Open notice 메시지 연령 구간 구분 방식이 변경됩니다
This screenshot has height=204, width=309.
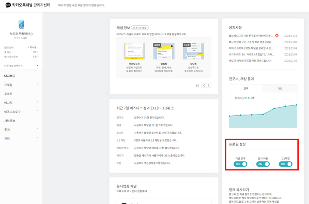(x=250, y=42)
